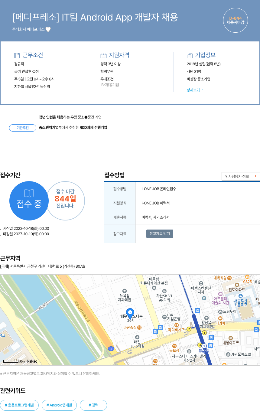Open 상세보기 company details link
The image size is (260, 411).
tap(193, 90)
